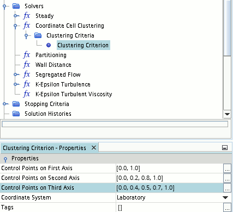
Task: Click the fx icon beside K-Epsilon Turbulent Viscosity
Action: (x=27, y=94)
